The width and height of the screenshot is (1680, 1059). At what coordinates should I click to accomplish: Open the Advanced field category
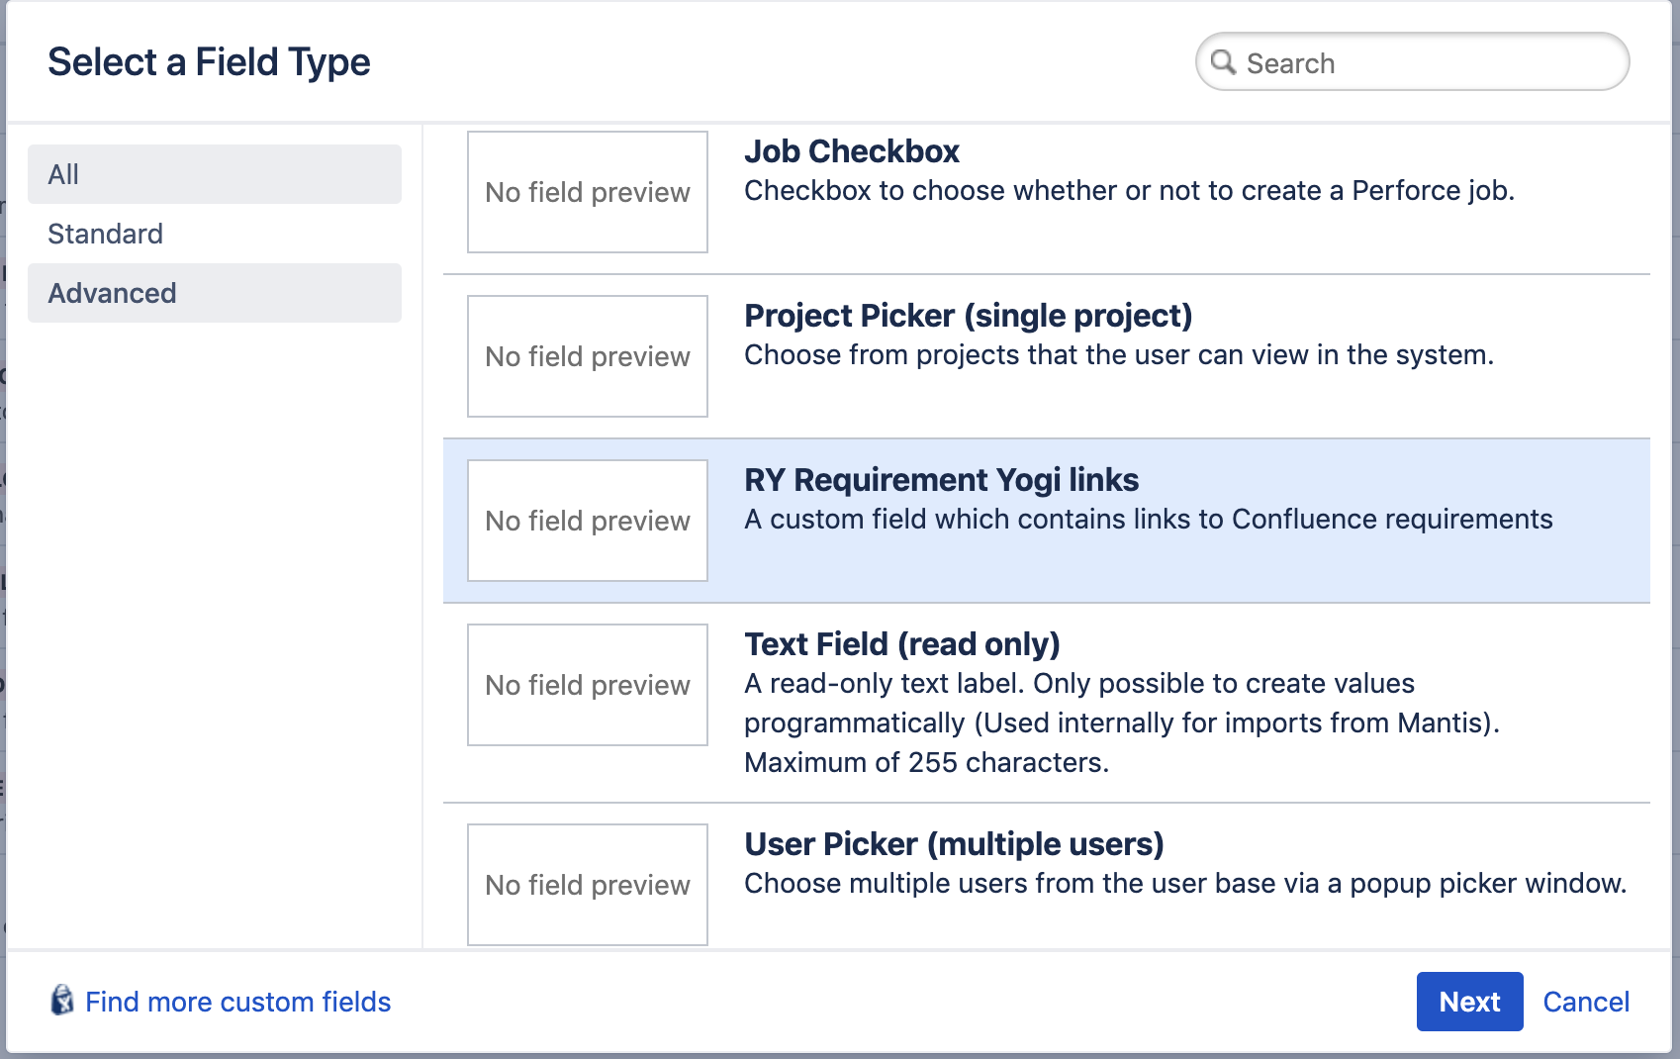214,293
